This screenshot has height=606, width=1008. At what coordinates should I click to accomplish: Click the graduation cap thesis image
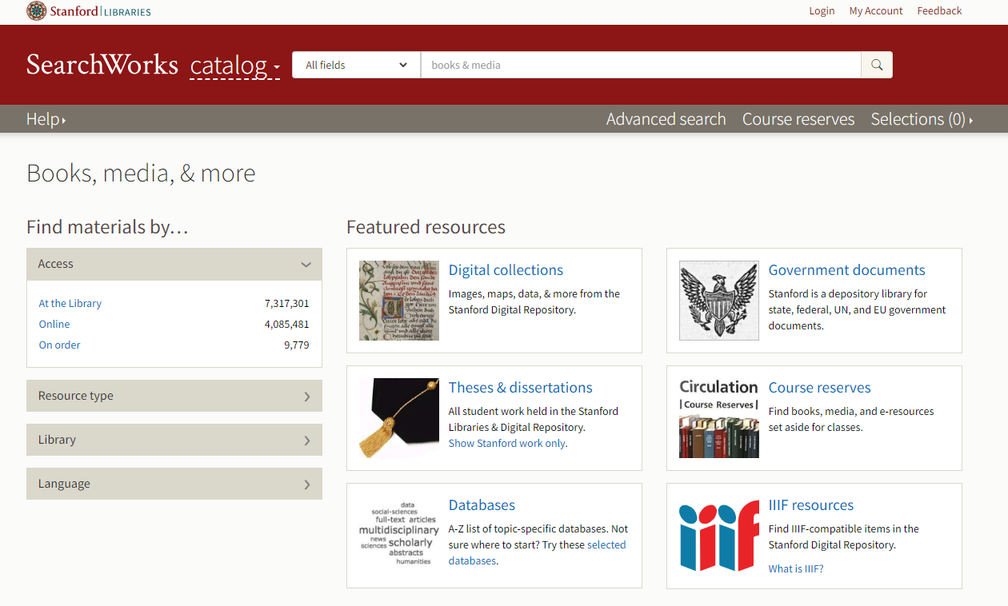point(399,418)
